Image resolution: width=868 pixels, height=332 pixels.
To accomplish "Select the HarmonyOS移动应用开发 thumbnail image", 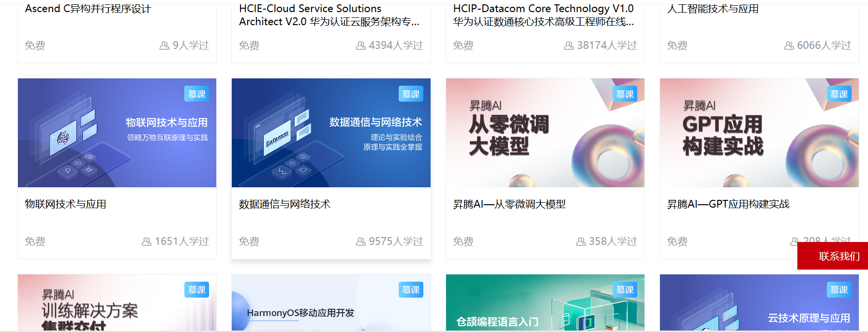I will pyautogui.click(x=331, y=303).
